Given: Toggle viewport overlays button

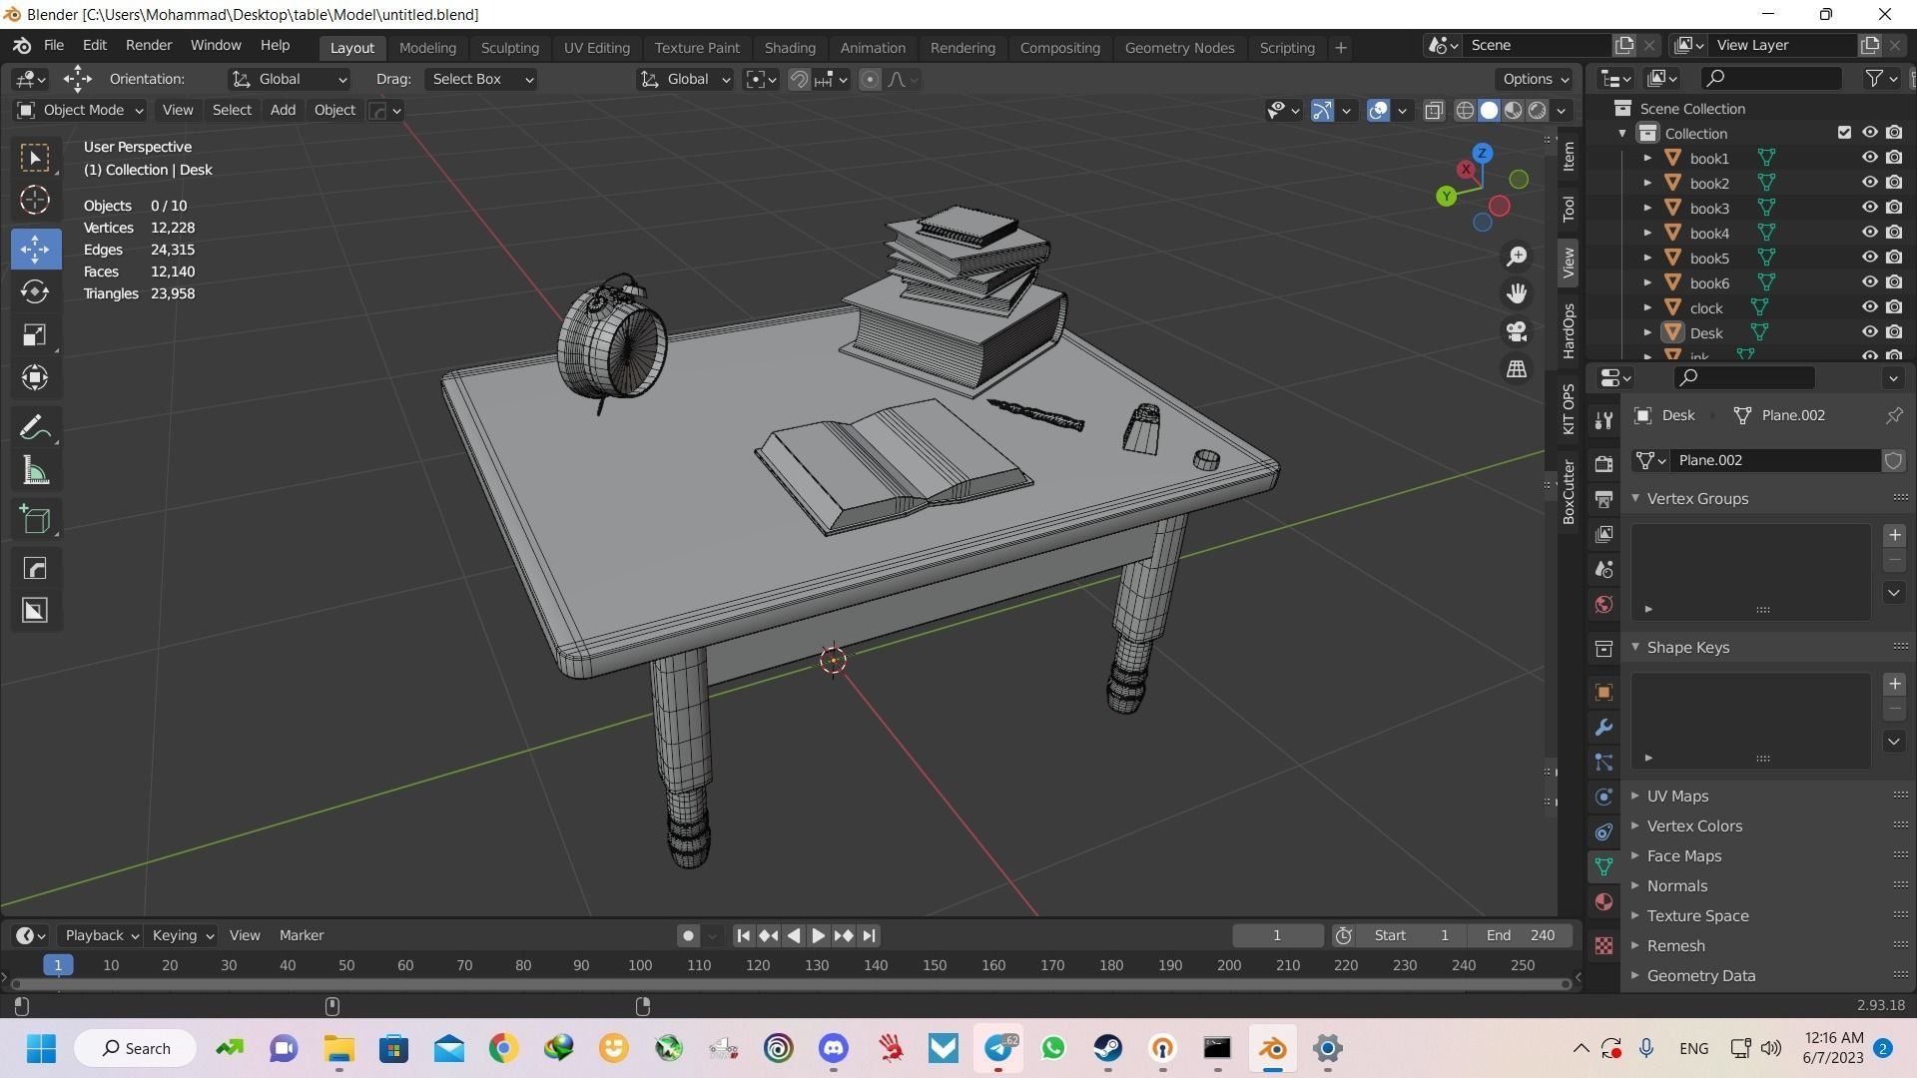Looking at the screenshot, I should pyautogui.click(x=1378, y=111).
